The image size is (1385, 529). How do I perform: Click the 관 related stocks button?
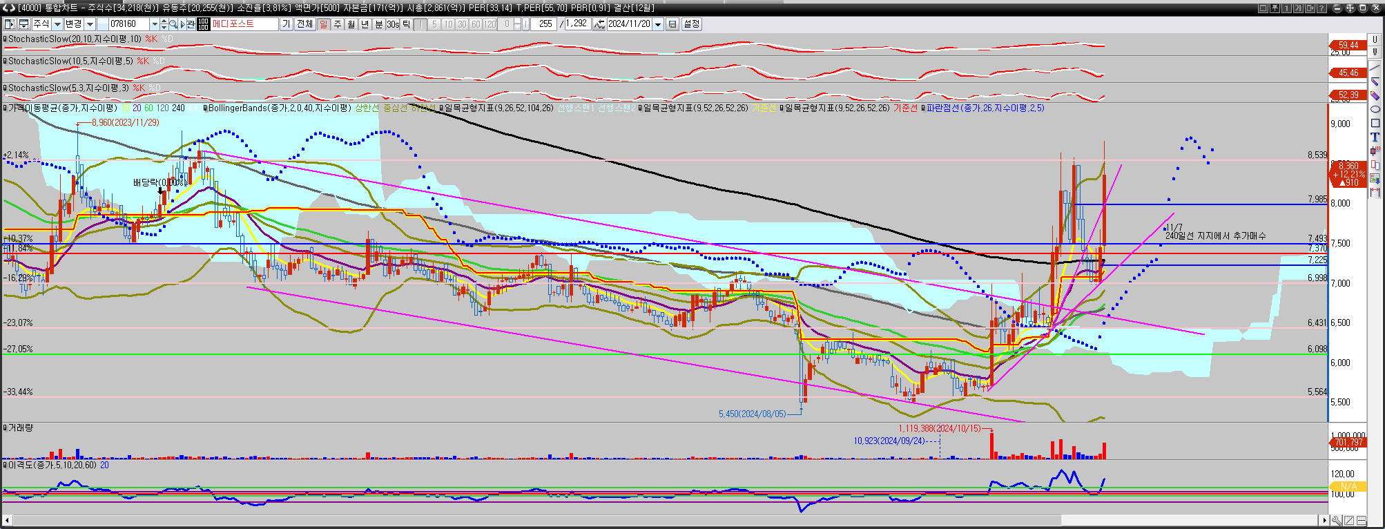(x=191, y=24)
